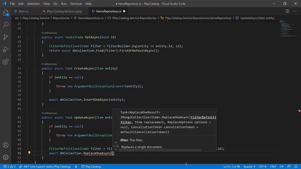The width and height of the screenshot is (301, 169).
Task: Expand the Play.Catalog.Service folder breadcrumb
Action: 36,18
